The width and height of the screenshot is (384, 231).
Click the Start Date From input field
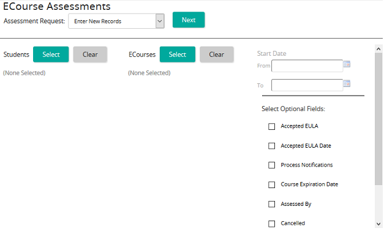tap(307, 66)
